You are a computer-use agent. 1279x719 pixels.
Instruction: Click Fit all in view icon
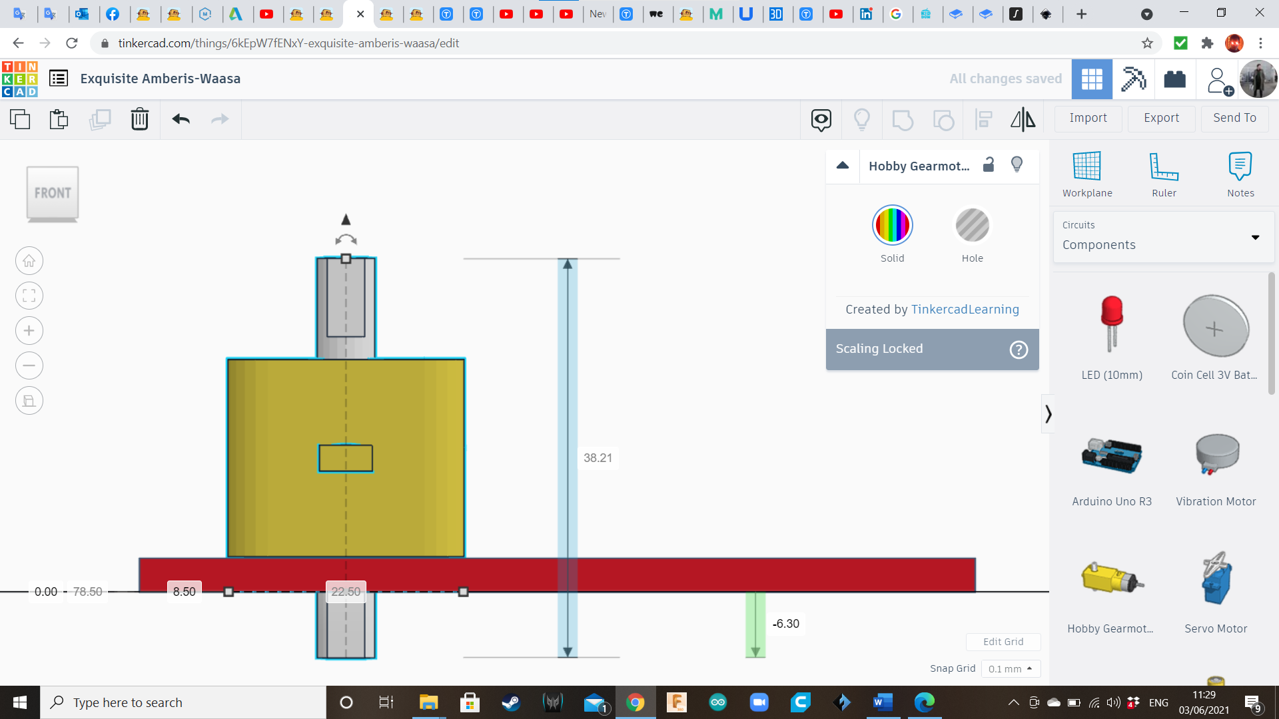tap(29, 296)
